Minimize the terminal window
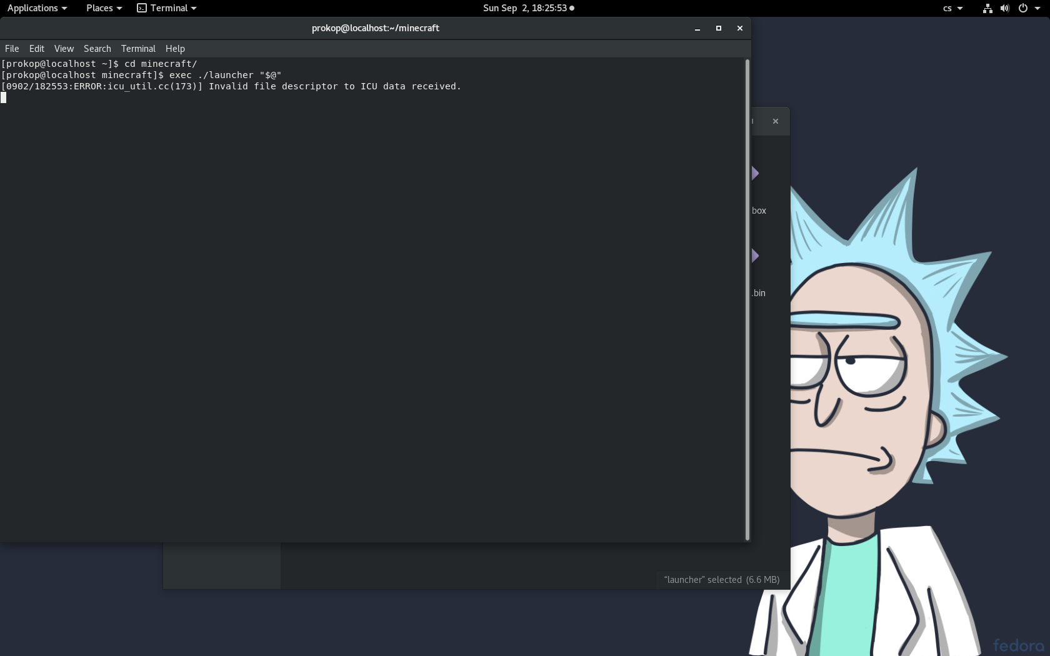 pos(697,28)
